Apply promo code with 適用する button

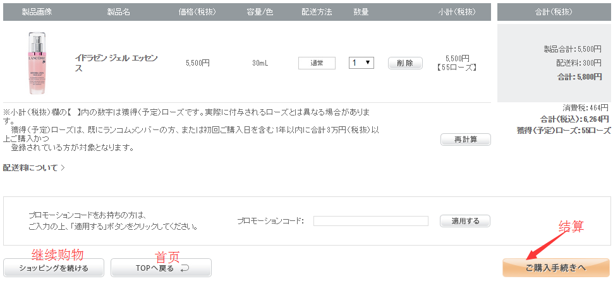[x=465, y=221]
